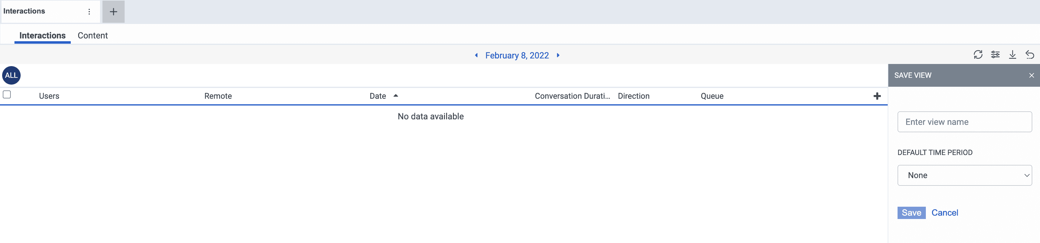Select the Interactions sub-tab
The image size is (1040, 243).
click(42, 35)
